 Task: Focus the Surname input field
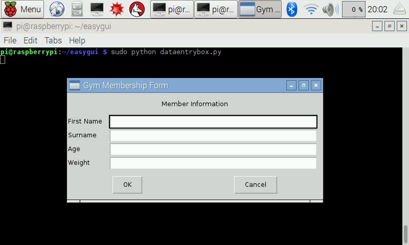pos(213,135)
